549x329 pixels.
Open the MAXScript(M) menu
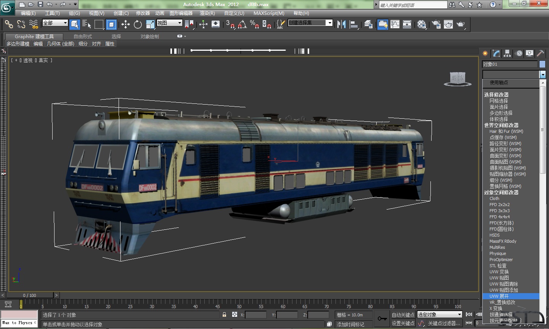269,13
